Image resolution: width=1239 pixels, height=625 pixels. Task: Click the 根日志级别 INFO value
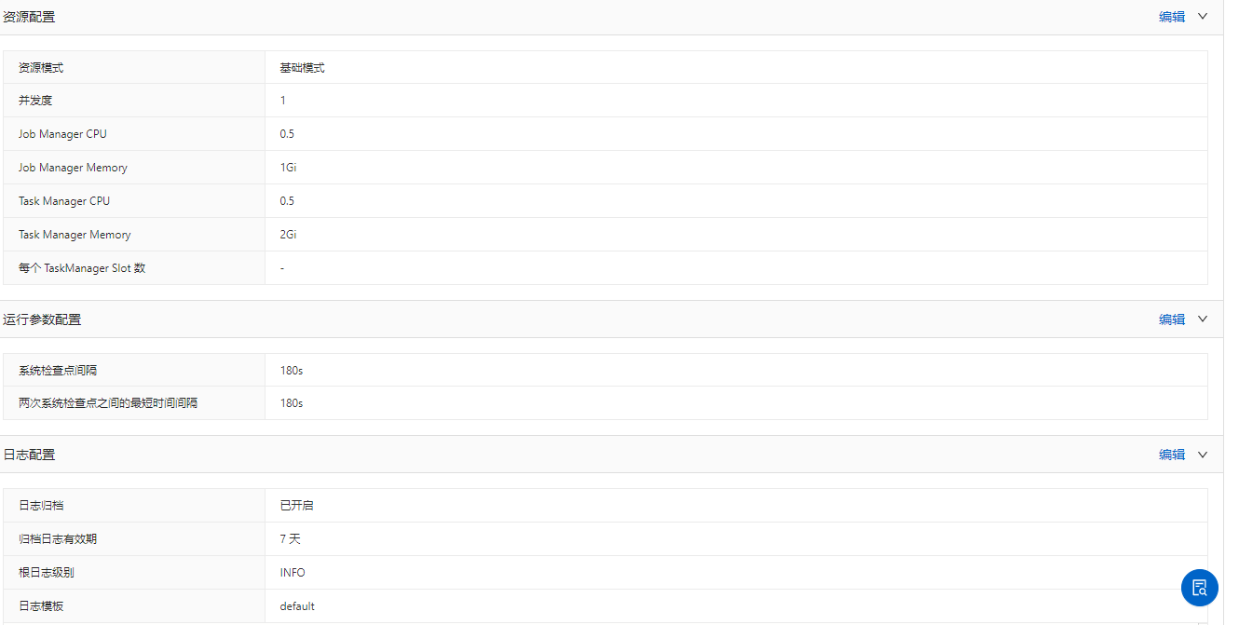[x=292, y=573]
